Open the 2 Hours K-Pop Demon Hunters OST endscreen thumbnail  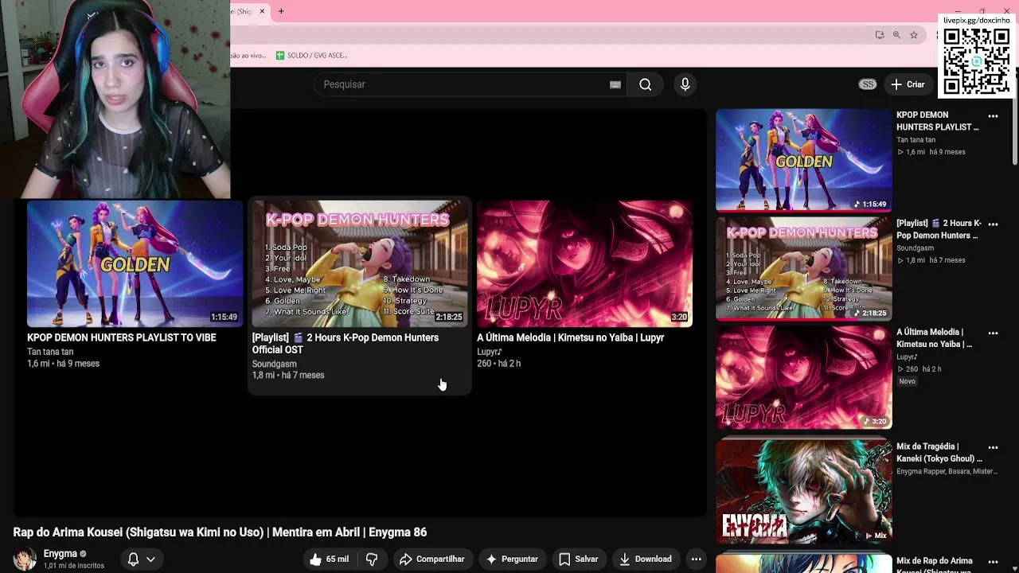(360, 263)
